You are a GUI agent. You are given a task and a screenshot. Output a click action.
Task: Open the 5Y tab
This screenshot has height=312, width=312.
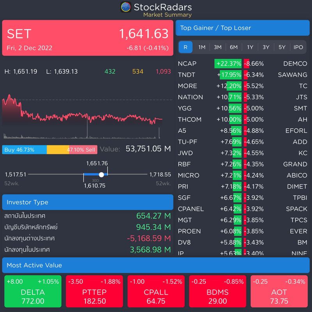[x=282, y=47]
